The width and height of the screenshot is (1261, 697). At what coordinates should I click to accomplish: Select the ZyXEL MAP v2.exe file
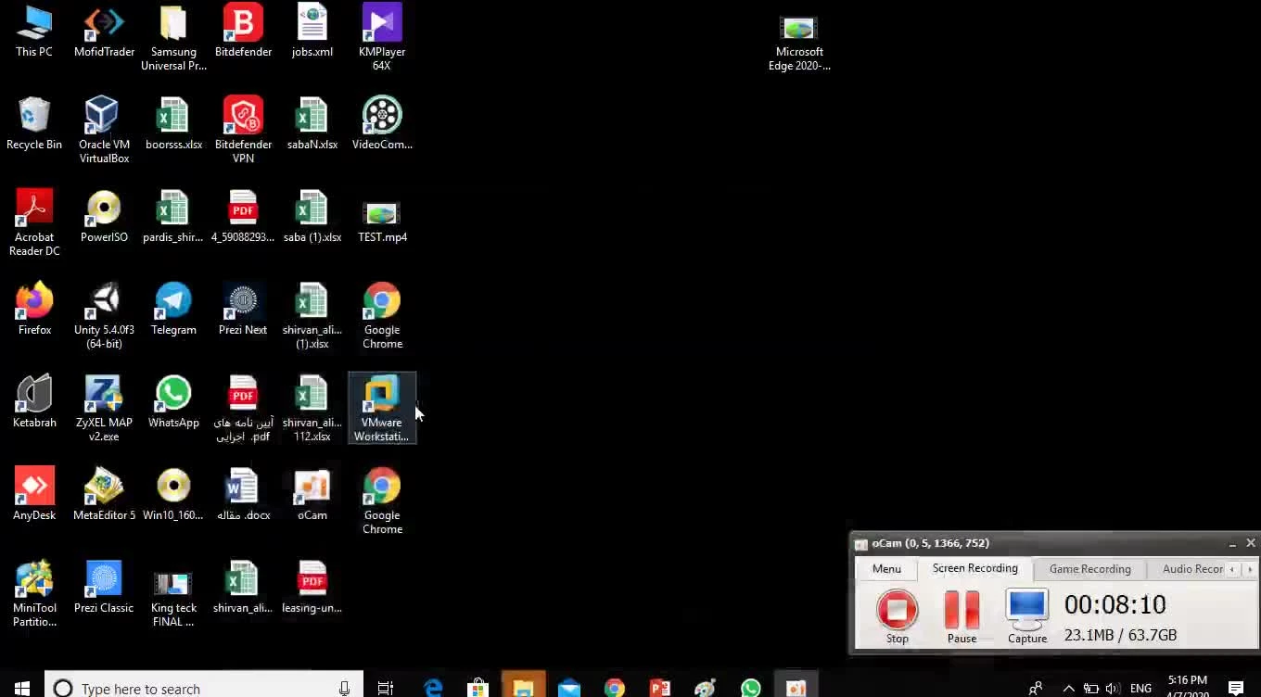tap(104, 409)
